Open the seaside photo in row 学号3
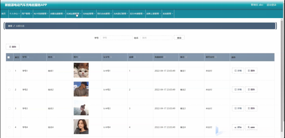Screen dimensions: 285x138 (81, 108)
